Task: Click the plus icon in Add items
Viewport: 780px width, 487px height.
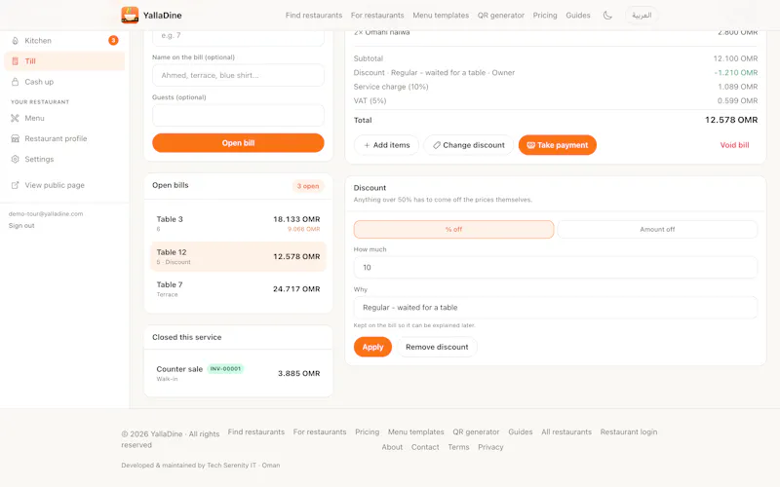Action: pyautogui.click(x=367, y=145)
